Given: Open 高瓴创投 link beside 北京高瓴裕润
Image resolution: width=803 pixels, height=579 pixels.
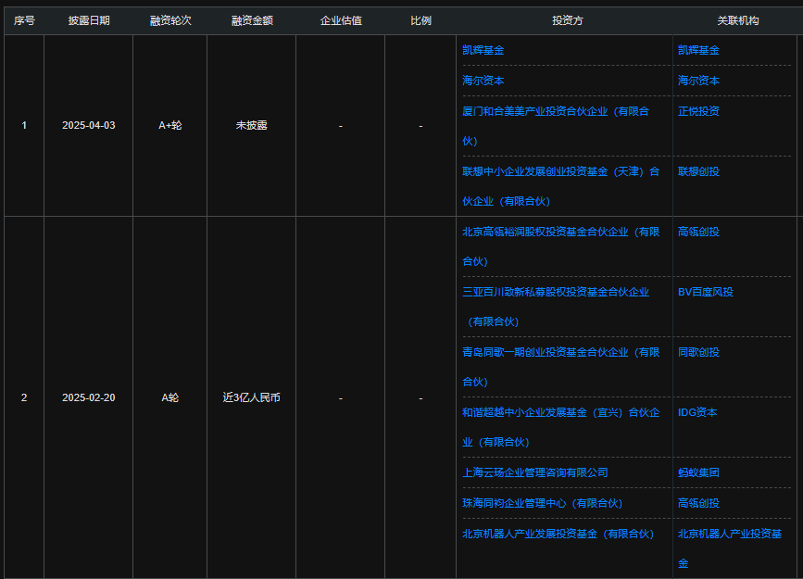Looking at the screenshot, I should pyautogui.click(x=698, y=232).
